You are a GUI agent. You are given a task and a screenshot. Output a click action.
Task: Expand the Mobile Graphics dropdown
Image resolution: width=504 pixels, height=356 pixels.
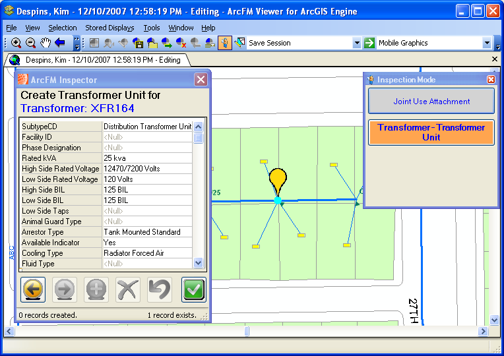488,43
